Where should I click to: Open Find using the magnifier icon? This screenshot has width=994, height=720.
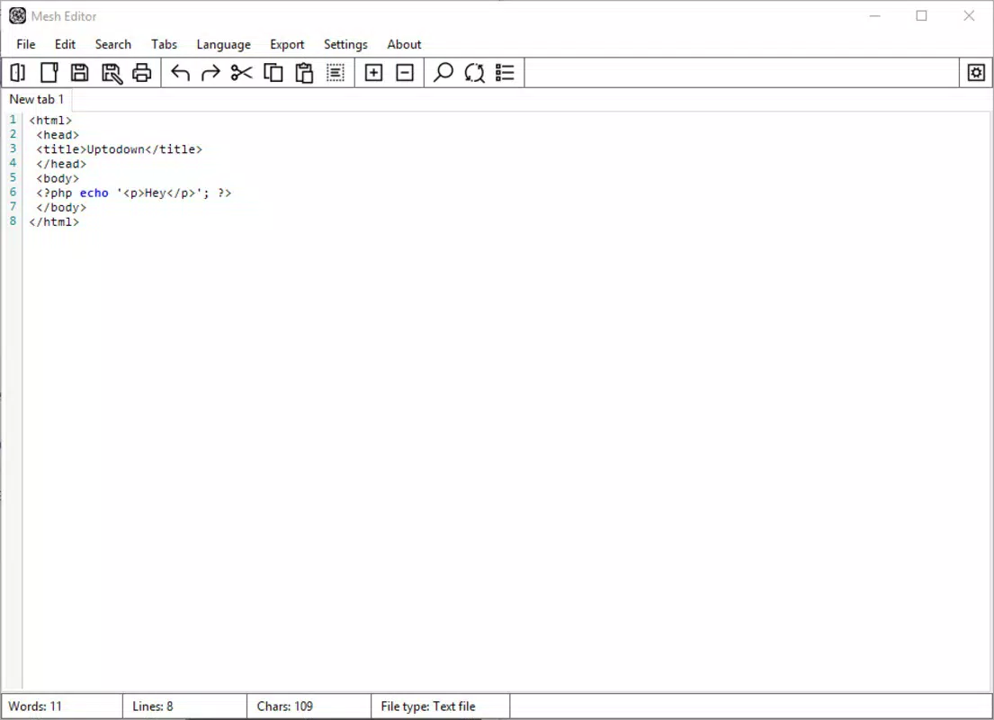point(443,73)
